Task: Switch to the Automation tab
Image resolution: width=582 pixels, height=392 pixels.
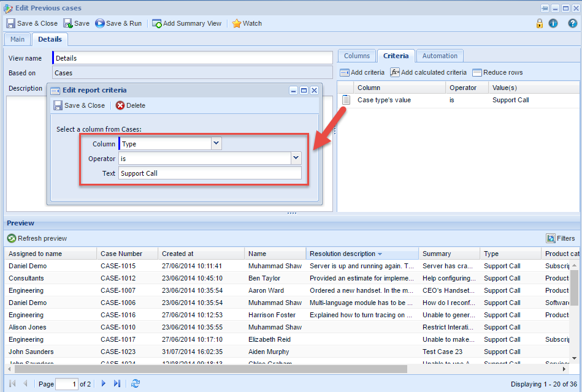Action: (440, 56)
